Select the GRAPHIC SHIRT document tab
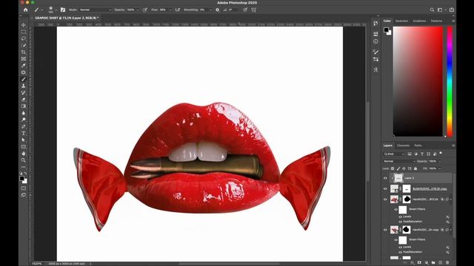The width and height of the screenshot is (474, 266). point(67,18)
